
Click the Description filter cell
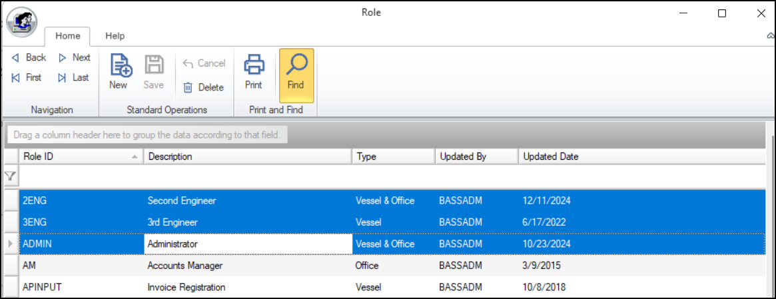(247, 175)
